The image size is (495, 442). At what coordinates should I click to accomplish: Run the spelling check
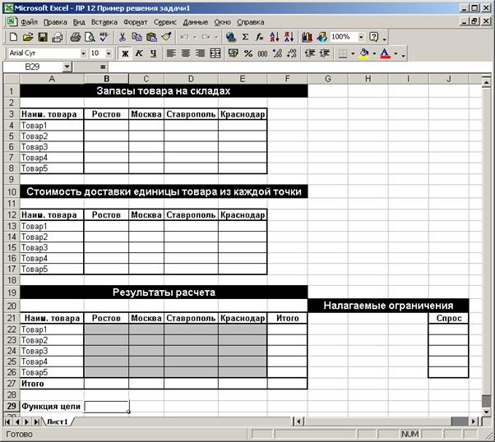104,37
